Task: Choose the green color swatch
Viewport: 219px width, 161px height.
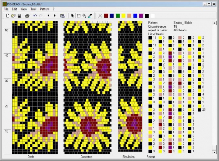Action: click(x=118, y=16)
